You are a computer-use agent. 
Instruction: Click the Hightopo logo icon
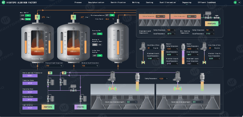pos(4,3)
